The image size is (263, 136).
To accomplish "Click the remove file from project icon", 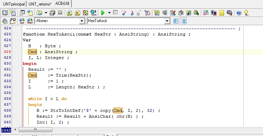I will 78,13.
